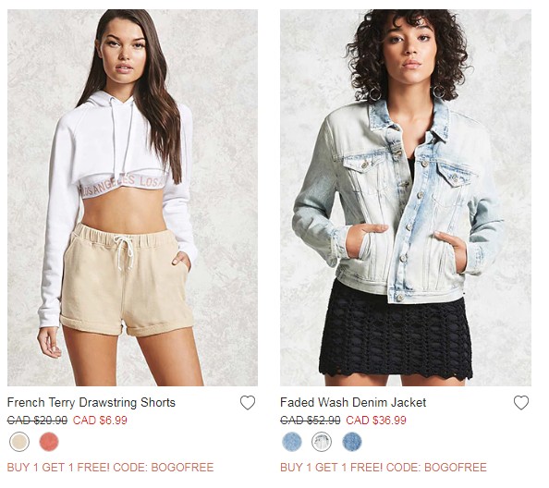View the denim jacket product image
549x488 pixels.
pyautogui.click(x=406, y=198)
